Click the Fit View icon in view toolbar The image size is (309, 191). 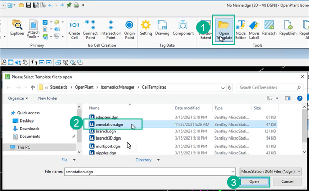coord(11,62)
